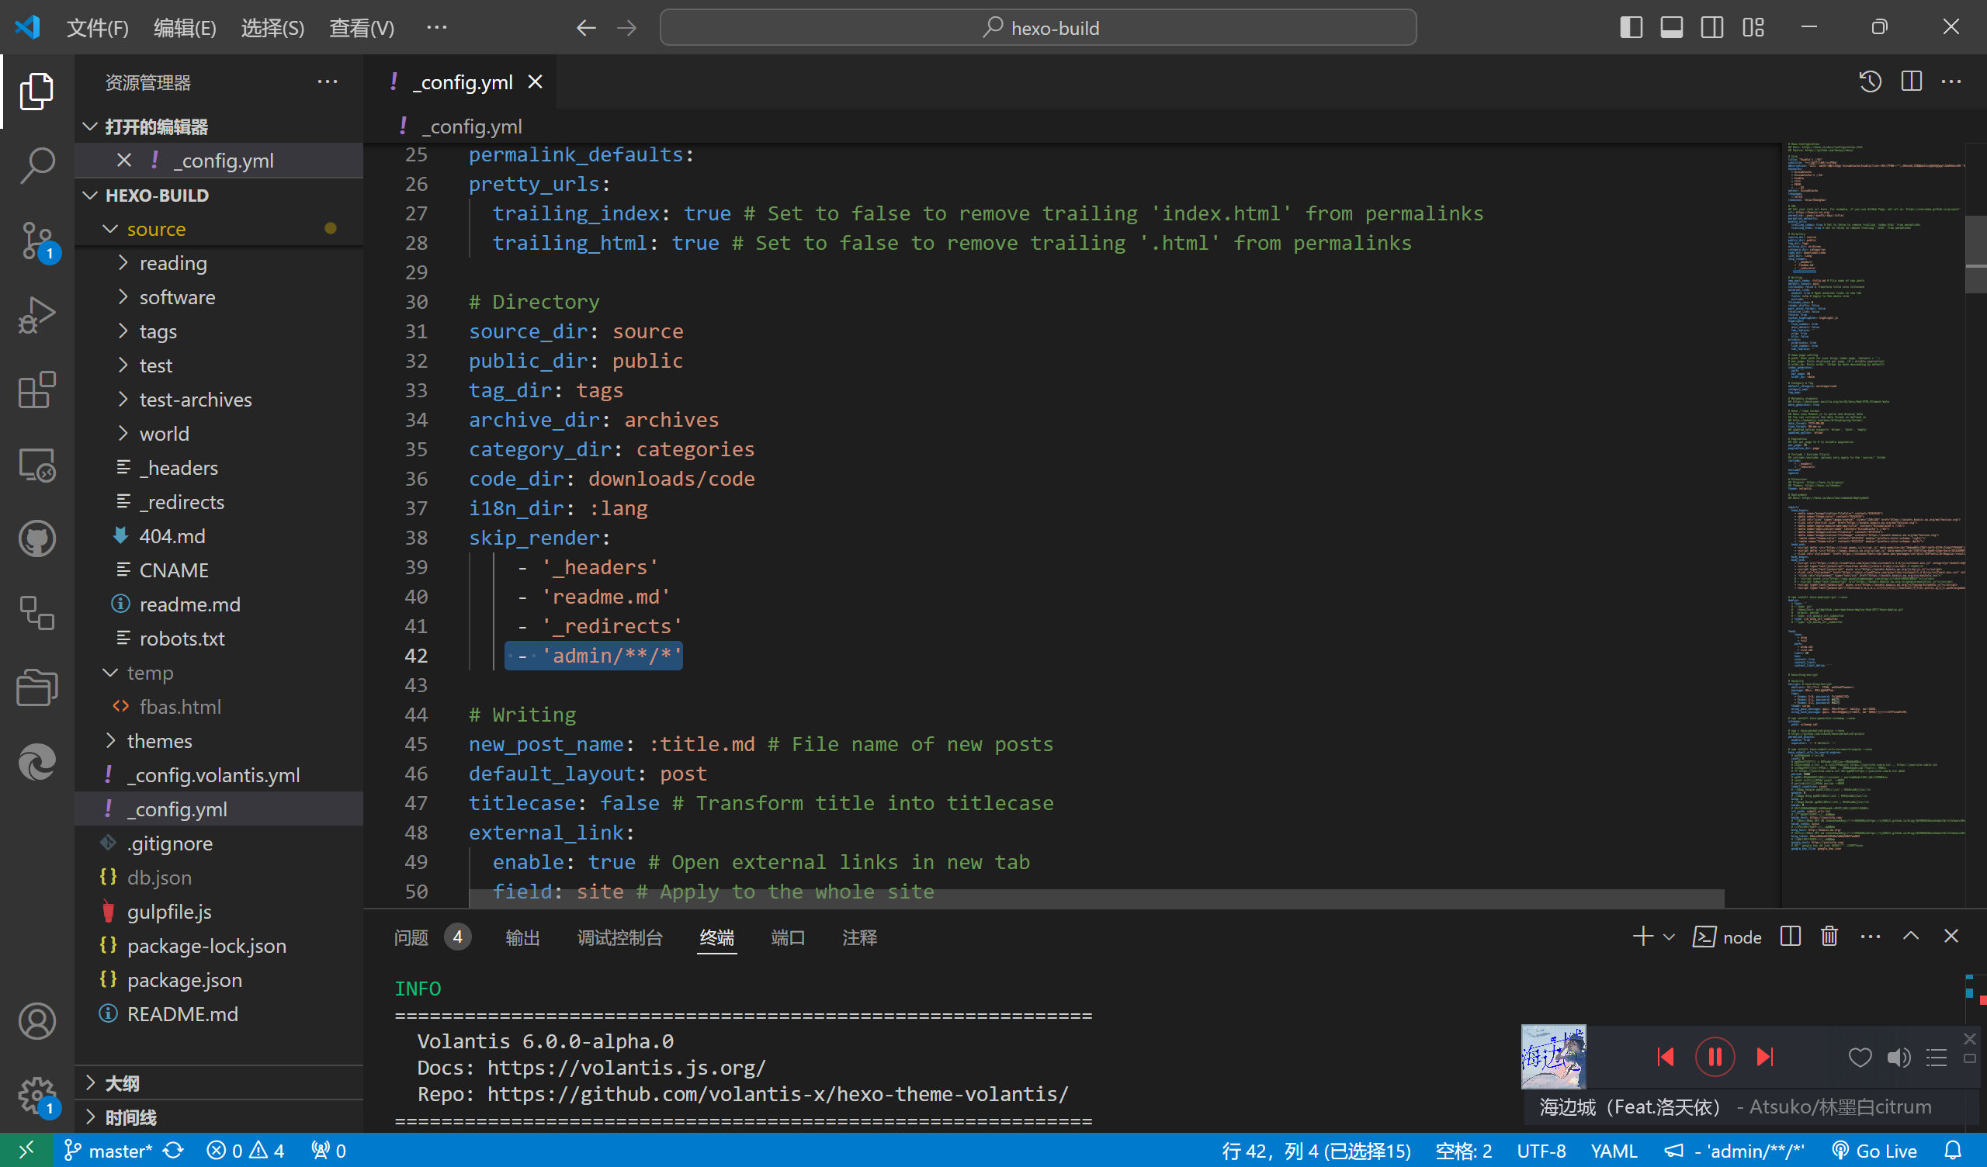
Task: Toggle the primary side bar visibility
Action: point(1631,28)
